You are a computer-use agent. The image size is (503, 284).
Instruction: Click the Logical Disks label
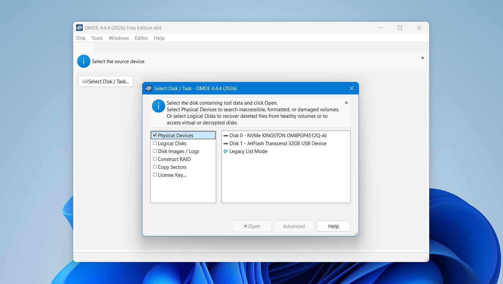pos(172,143)
